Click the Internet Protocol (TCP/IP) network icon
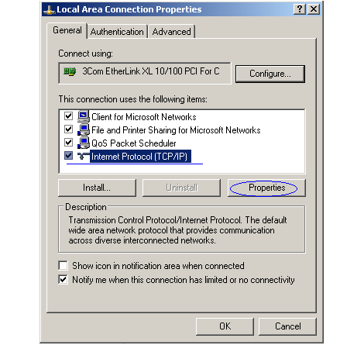 pos(84,156)
